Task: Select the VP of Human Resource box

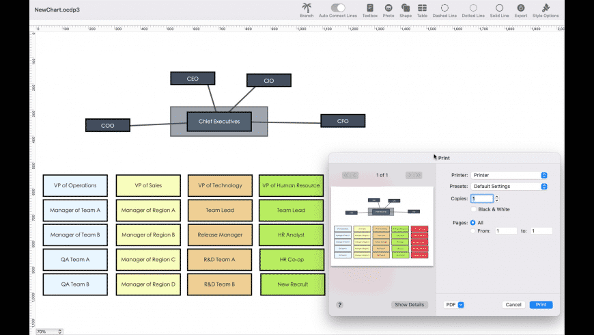Action: pos(291,185)
